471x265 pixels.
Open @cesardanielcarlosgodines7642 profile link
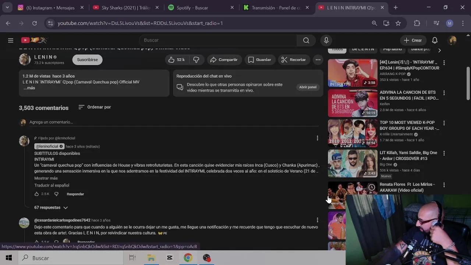tap(62, 220)
